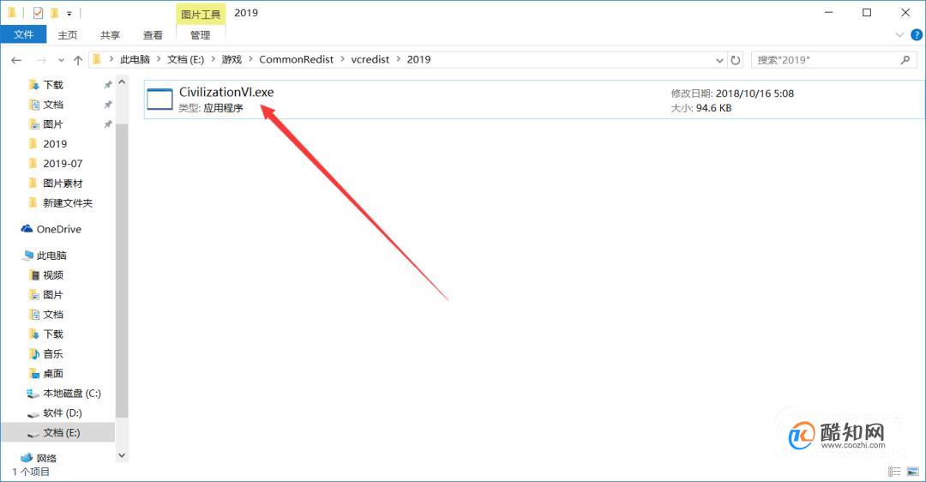
Task: Click 文档 (E:) in the address path
Action: click(185, 60)
